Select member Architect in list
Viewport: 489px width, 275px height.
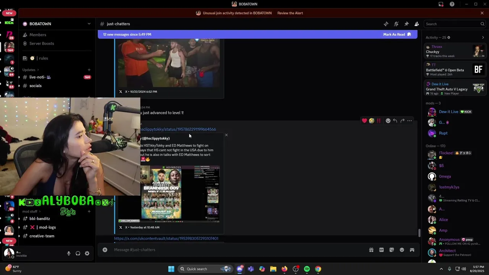pos(455,252)
